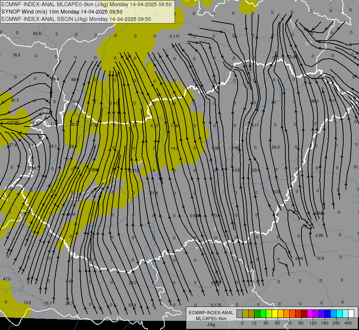The image size is (359, 330).
Task: Click the dark green legend swatch
Action: tap(257, 313)
